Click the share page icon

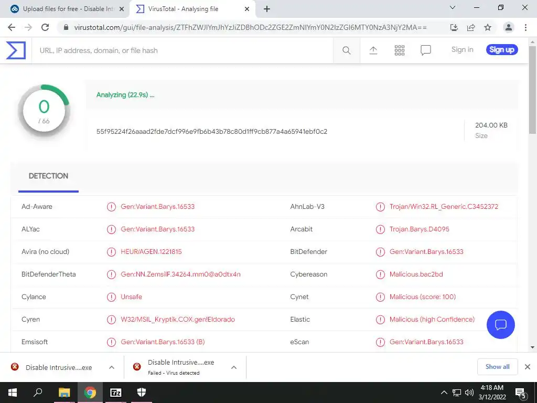tap(471, 27)
